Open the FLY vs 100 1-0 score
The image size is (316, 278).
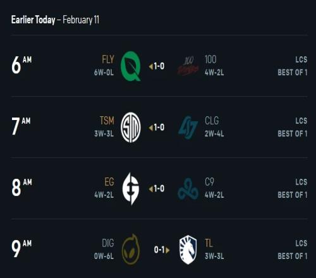[157, 66]
